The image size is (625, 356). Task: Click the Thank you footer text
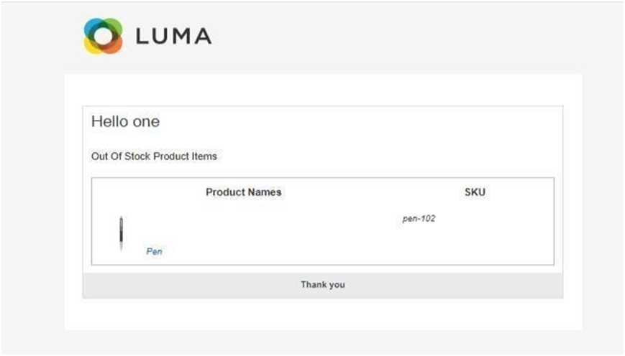point(323,285)
